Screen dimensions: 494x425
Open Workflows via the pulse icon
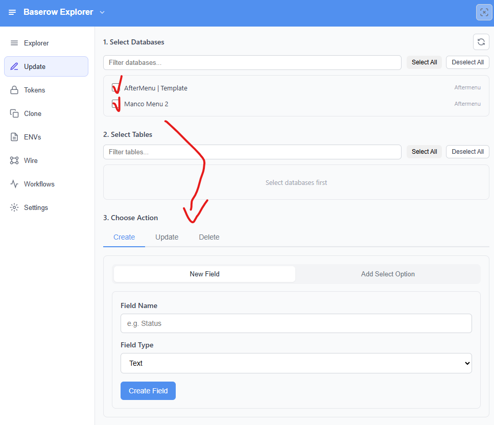click(x=14, y=184)
